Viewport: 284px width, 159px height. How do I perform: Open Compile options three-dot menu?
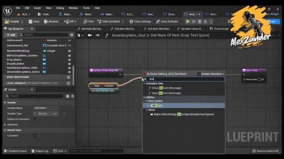[x=22, y=22]
